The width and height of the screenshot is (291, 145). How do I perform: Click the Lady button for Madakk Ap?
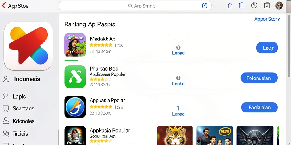(x=267, y=48)
